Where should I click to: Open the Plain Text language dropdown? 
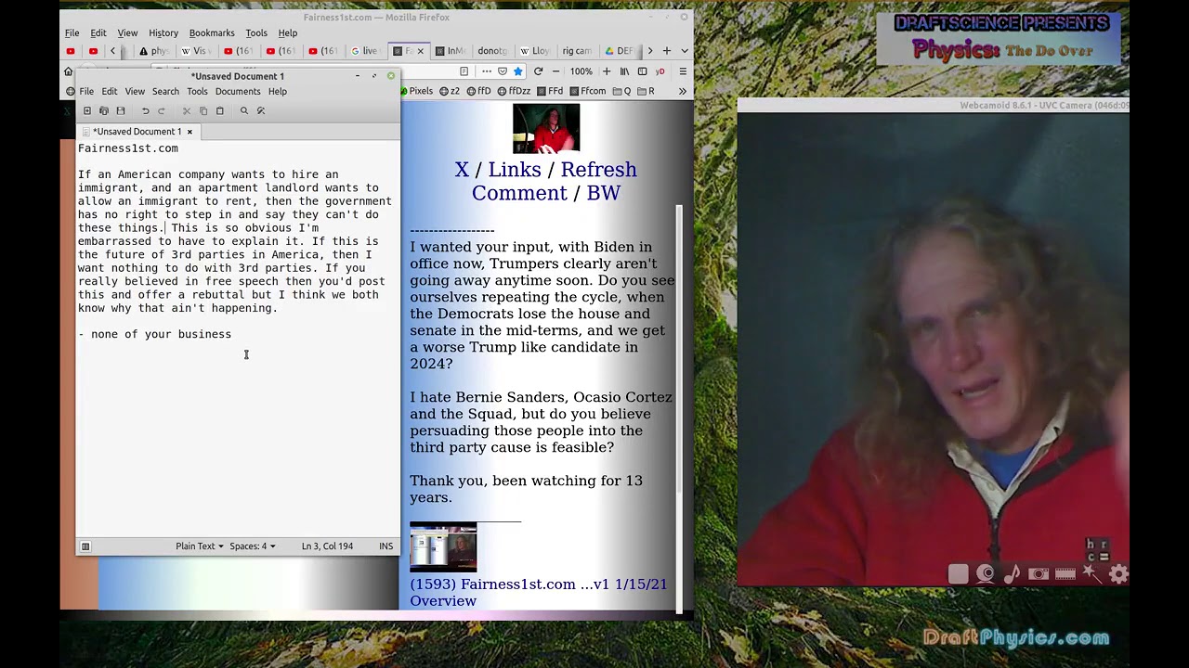click(200, 546)
